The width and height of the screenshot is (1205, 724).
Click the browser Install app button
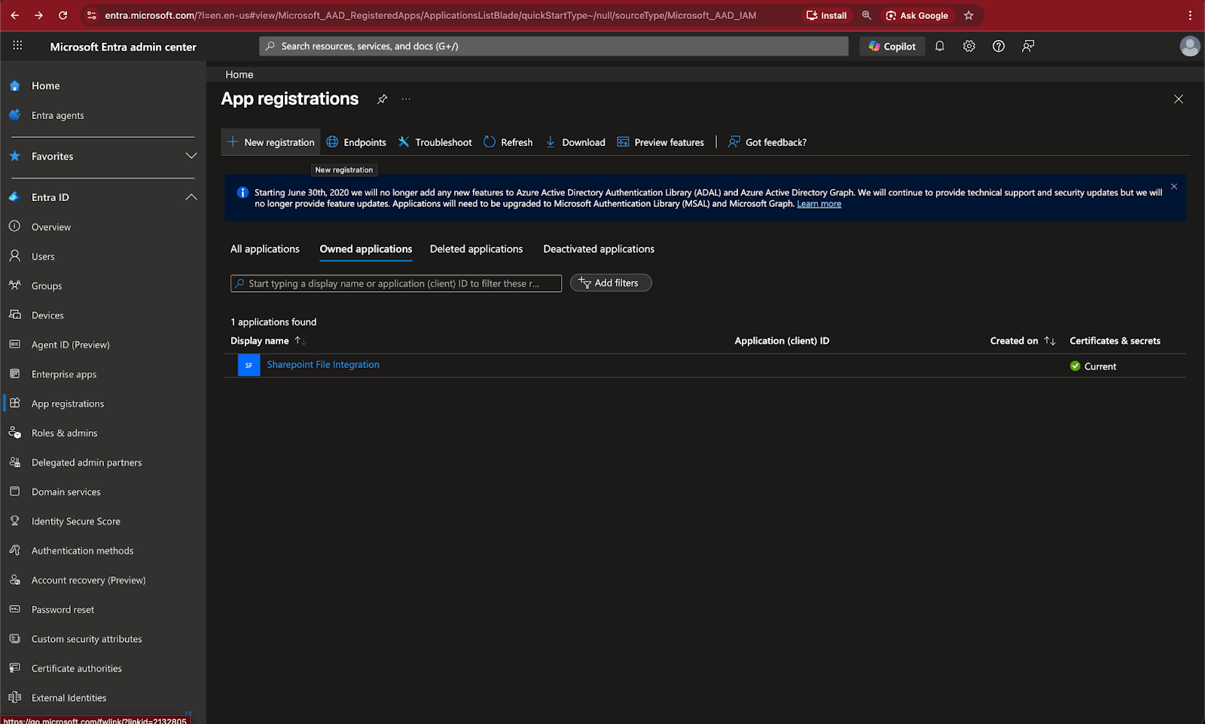pos(826,15)
